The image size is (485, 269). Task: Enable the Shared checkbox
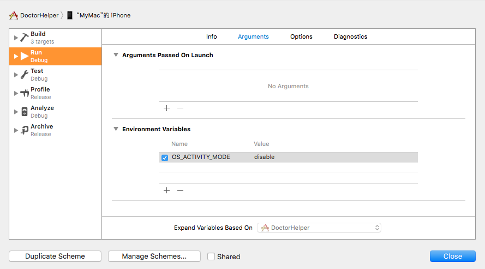tap(211, 256)
